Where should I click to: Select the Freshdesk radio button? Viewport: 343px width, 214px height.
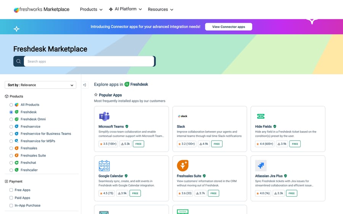point(11,112)
